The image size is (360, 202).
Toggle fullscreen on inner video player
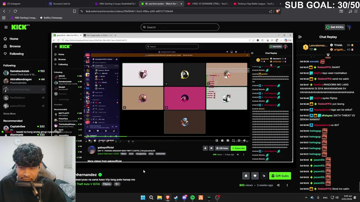[x=233, y=141]
